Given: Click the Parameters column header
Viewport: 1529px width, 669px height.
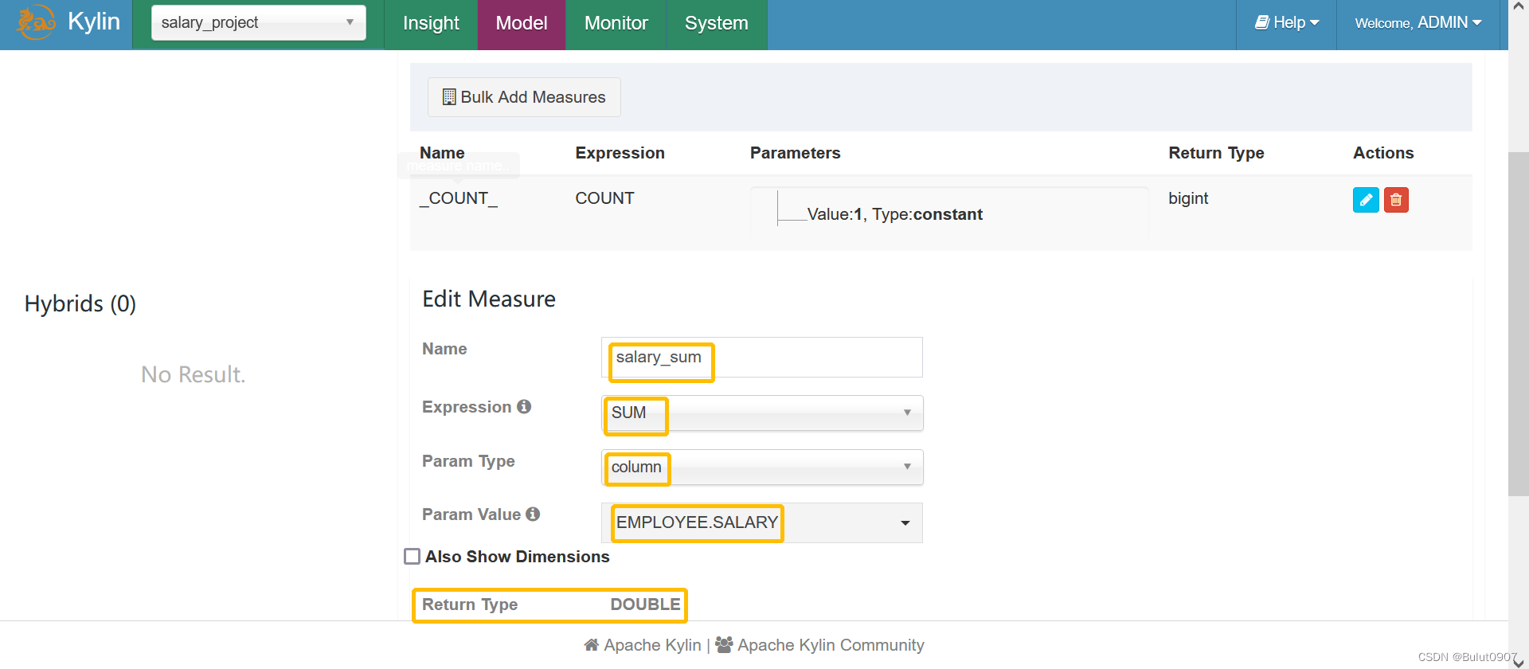Looking at the screenshot, I should tap(795, 153).
